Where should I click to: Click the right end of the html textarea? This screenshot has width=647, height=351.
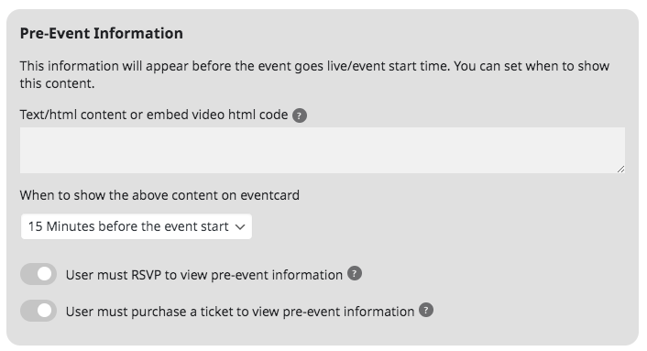tap(610, 150)
